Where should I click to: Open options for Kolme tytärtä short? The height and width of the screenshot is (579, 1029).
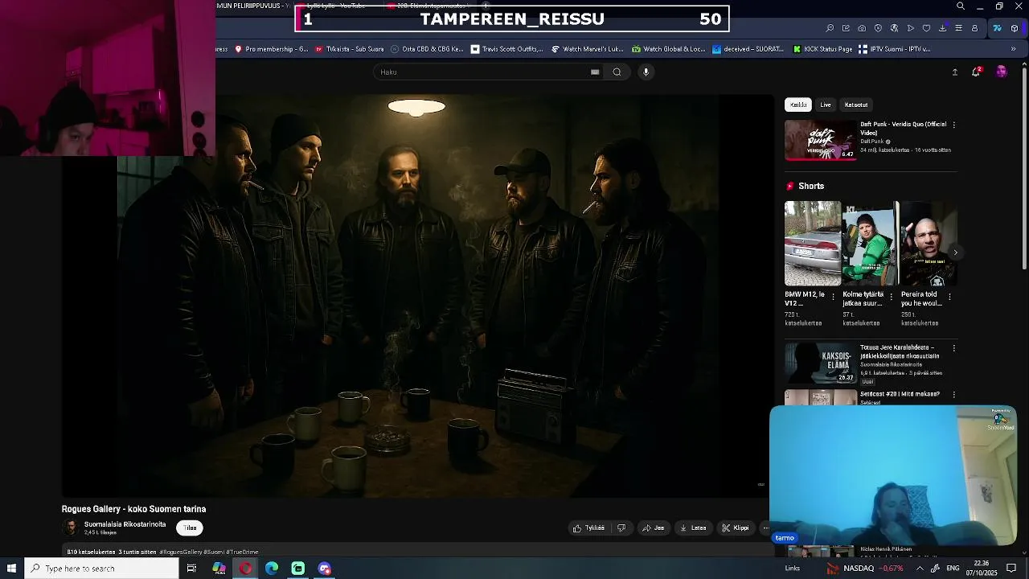[x=891, y=297]
